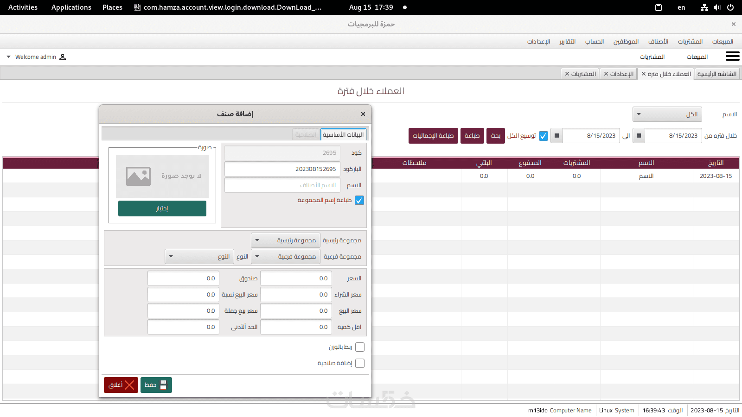The height and width of the screenshot is (417, 742).
Task: Click the طباعة print button
Action: [472, 136]
